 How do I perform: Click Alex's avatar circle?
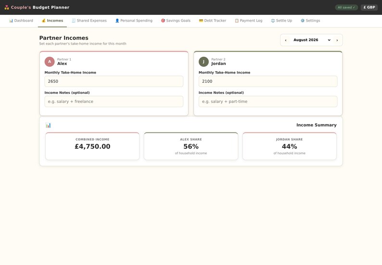pyautogui.click(x=50, y=62)
